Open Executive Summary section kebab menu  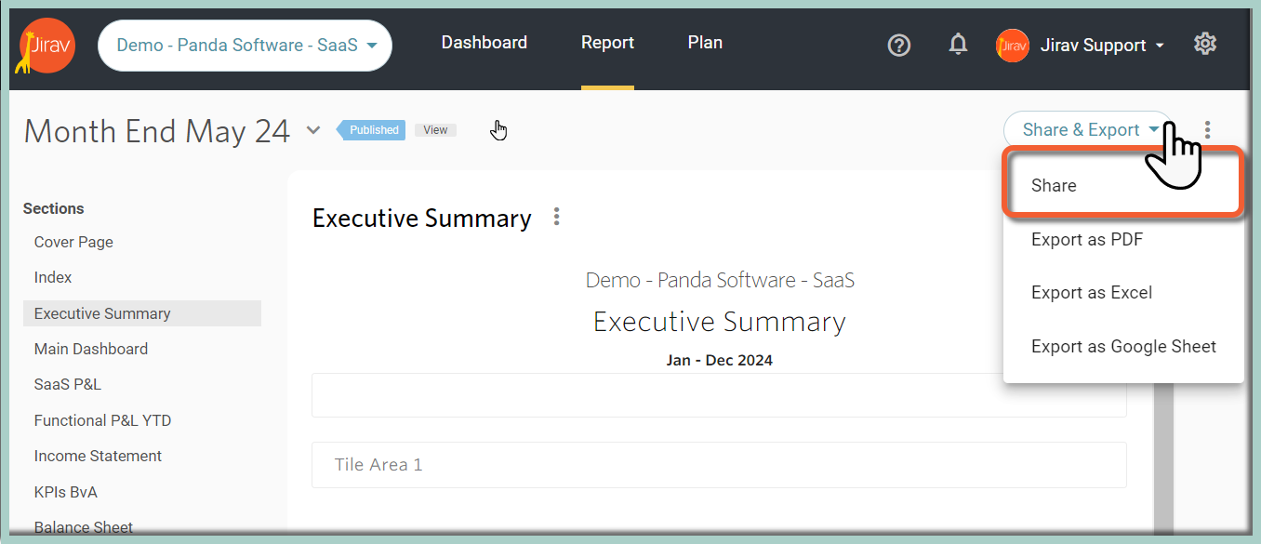tap(557, 217)
